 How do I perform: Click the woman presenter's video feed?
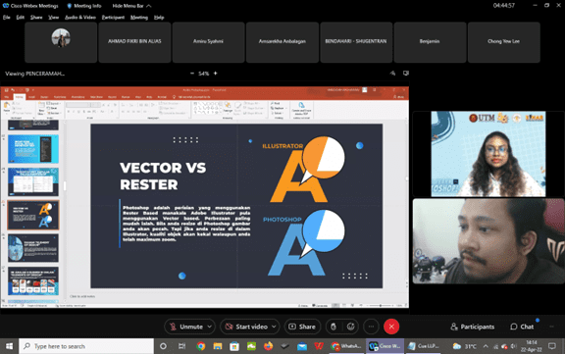click(488, 154)
